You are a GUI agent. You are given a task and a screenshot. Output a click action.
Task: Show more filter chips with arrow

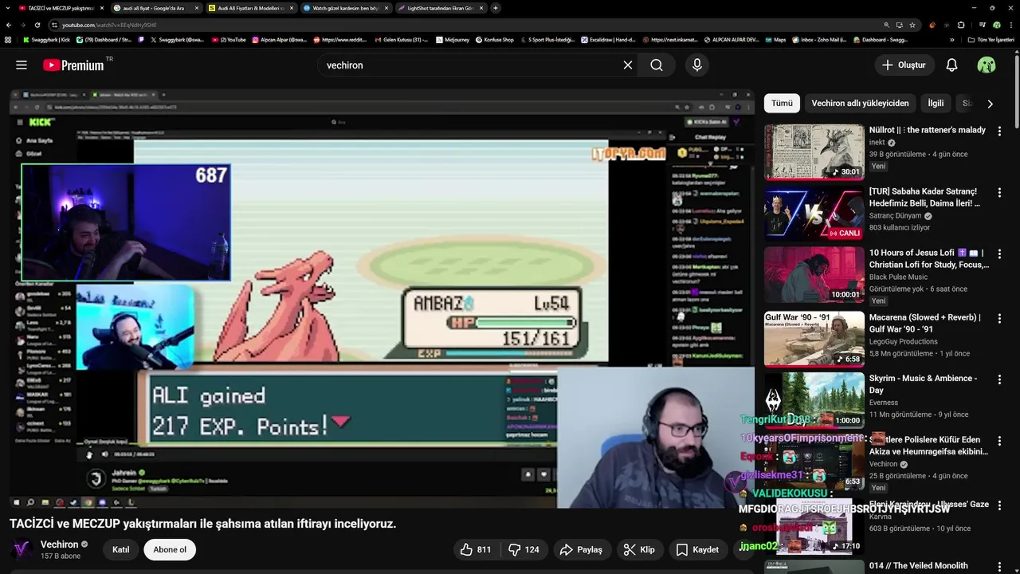pos(990,104)
